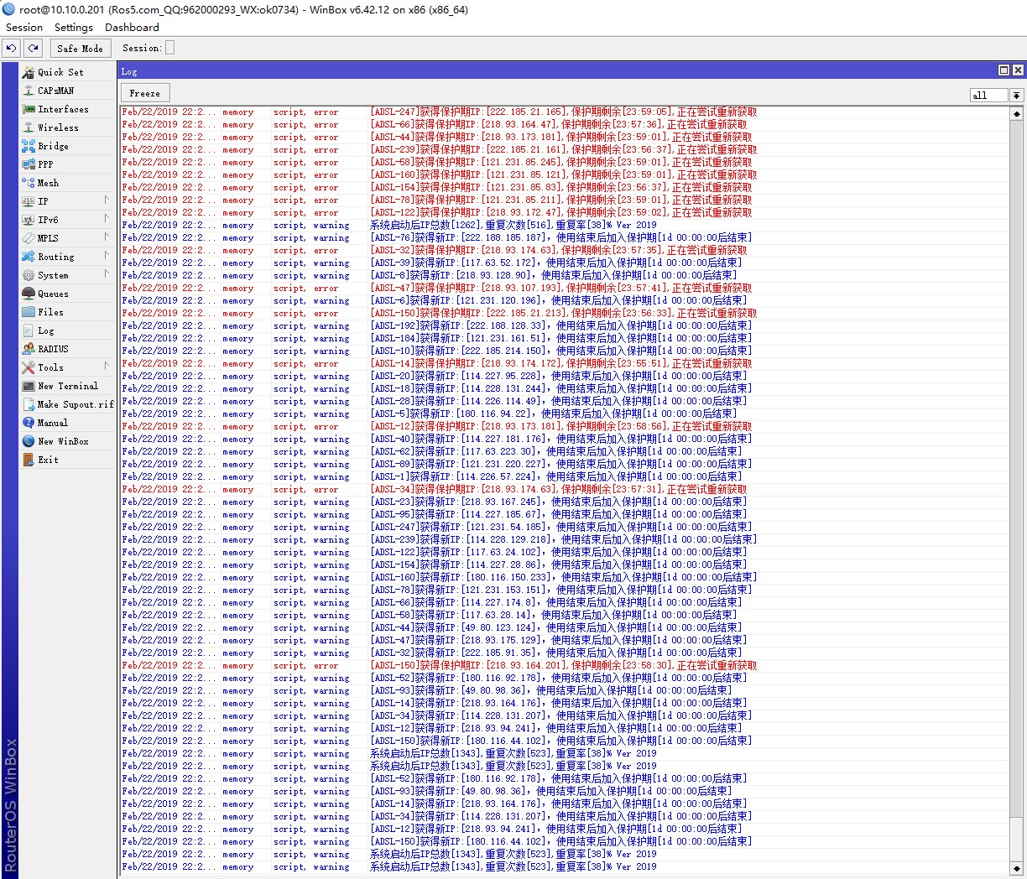Open Routing icon in sidebar

29,257
